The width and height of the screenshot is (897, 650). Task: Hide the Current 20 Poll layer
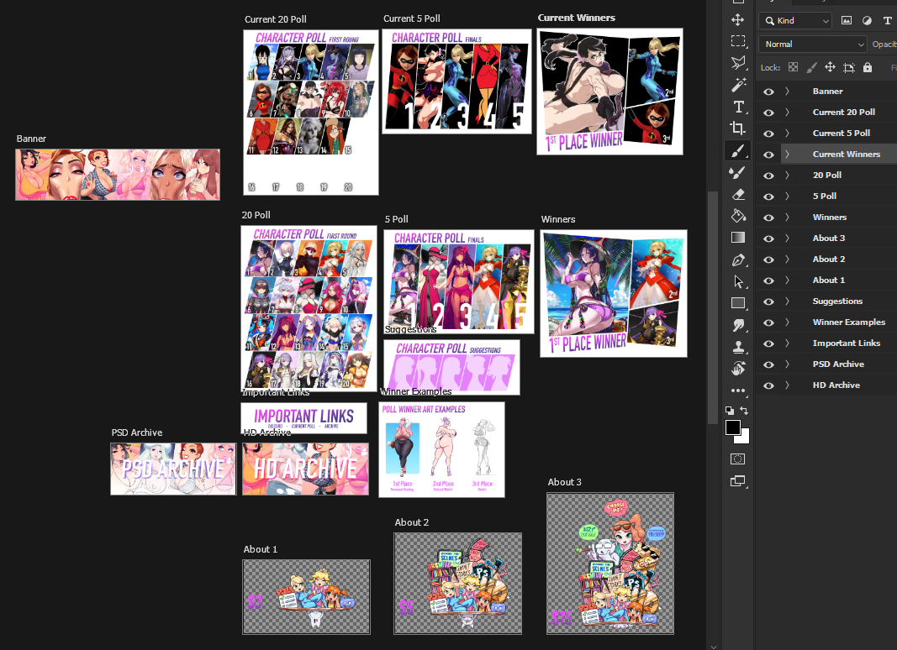coord(768,113)
